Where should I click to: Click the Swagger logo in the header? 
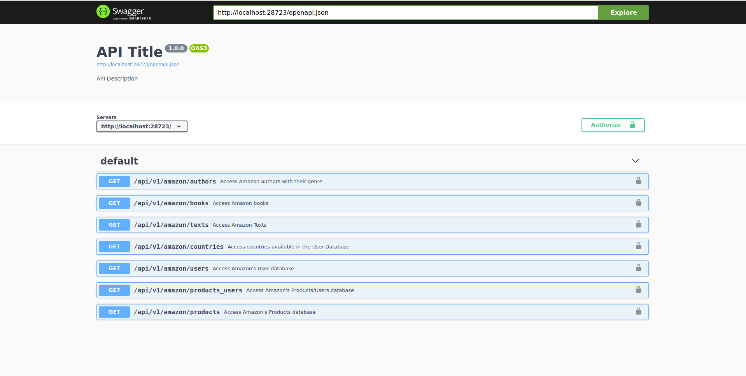point(124,12)
